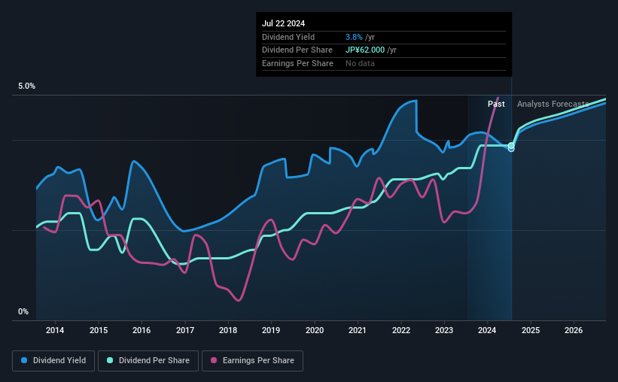
Task: Click the 2019 x-axis label
Action: [x=271, y=330]
